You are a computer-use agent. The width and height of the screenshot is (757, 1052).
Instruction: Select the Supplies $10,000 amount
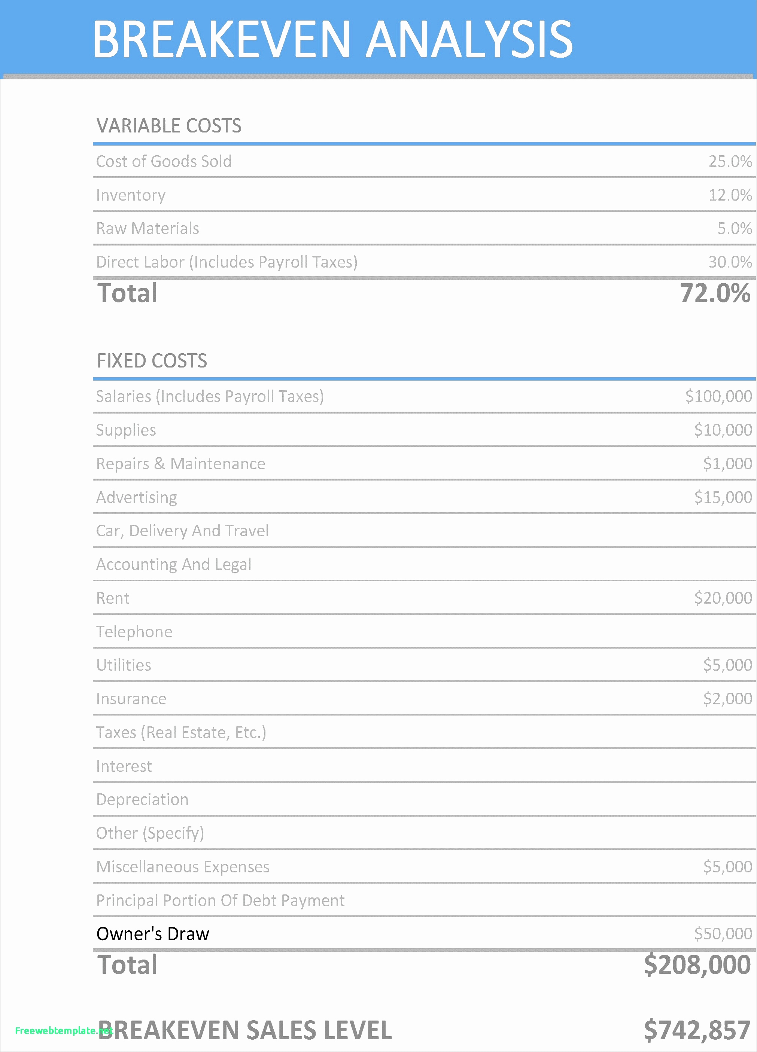[x=723, y=430]
